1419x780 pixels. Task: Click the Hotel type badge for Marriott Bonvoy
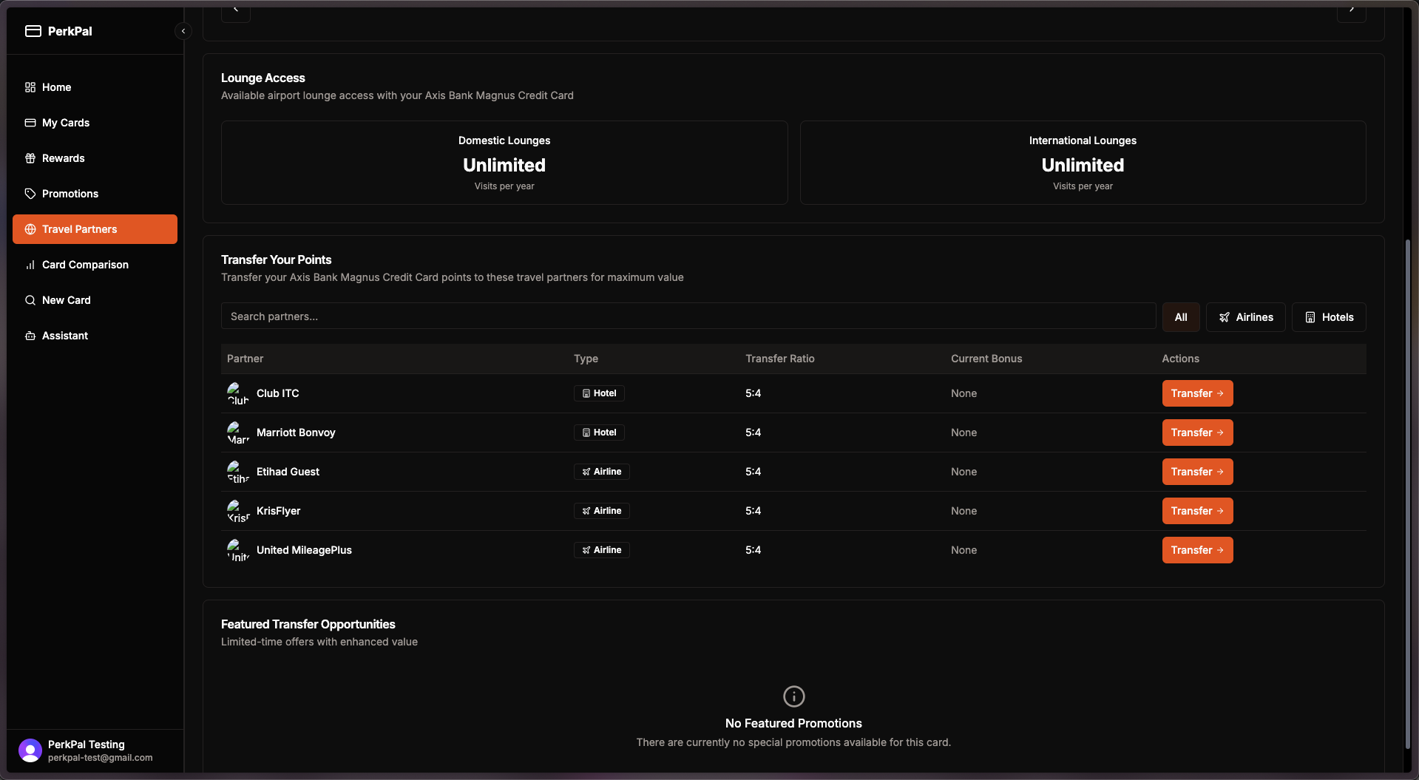(x=599, y=433)
